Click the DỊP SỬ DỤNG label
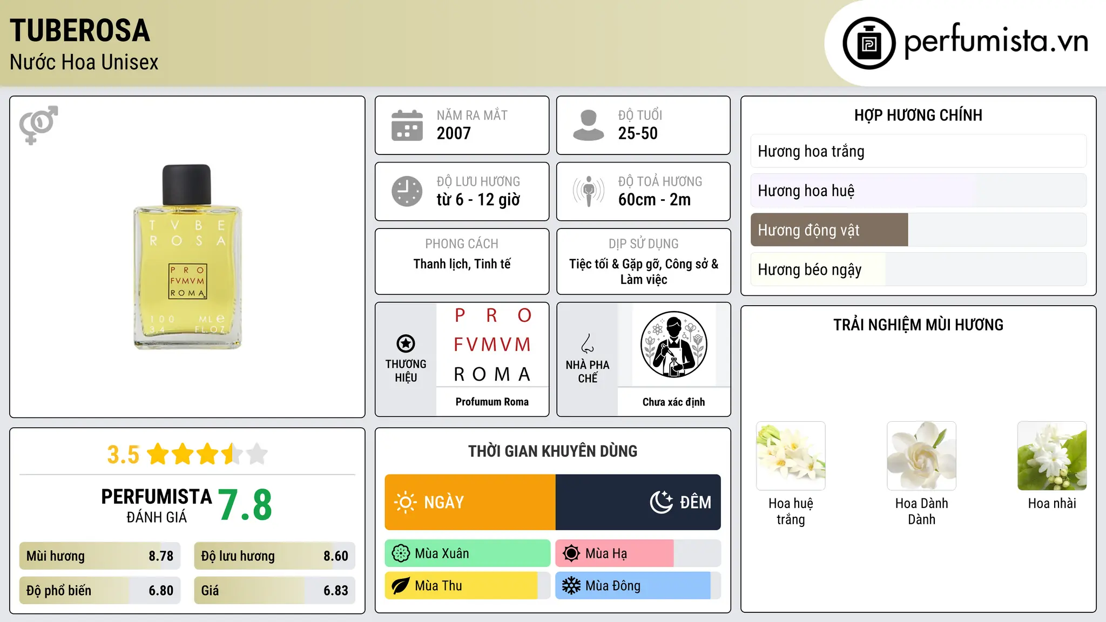This screenshot has width=1106, height=622. (x=644, y=244)
